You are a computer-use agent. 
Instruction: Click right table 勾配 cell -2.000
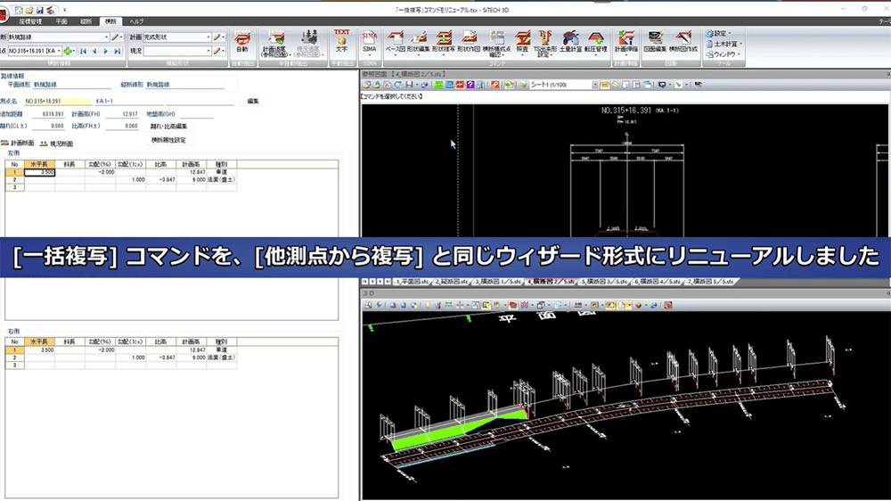[100, 350]
